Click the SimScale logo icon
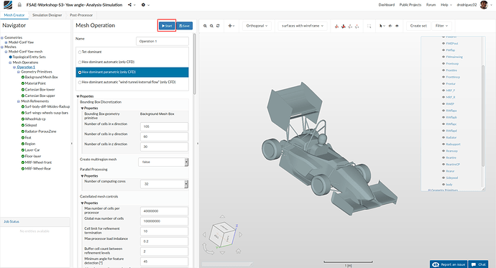 pyautogui.click(x=8, y=5)
